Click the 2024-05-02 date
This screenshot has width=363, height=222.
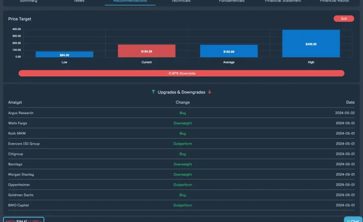(x=345, y=113)
